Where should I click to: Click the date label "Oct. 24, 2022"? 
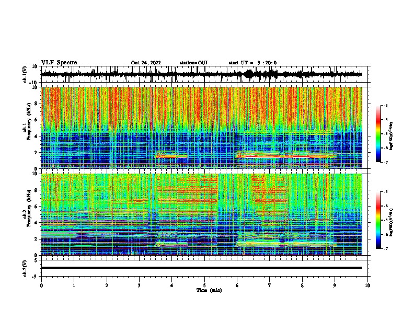[146, 63]
